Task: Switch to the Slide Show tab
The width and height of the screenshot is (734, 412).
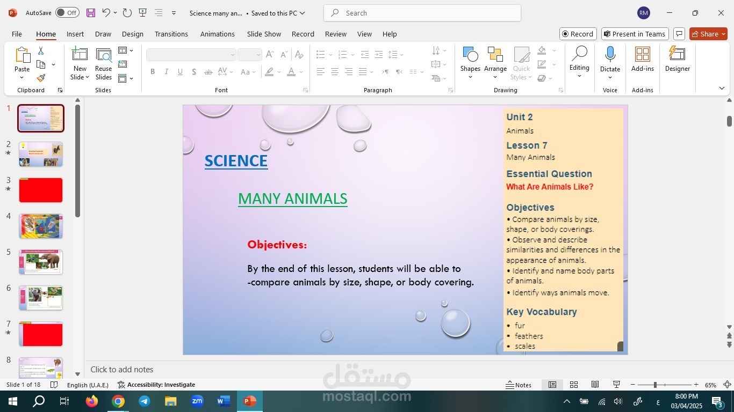Action: click(264, 34)
